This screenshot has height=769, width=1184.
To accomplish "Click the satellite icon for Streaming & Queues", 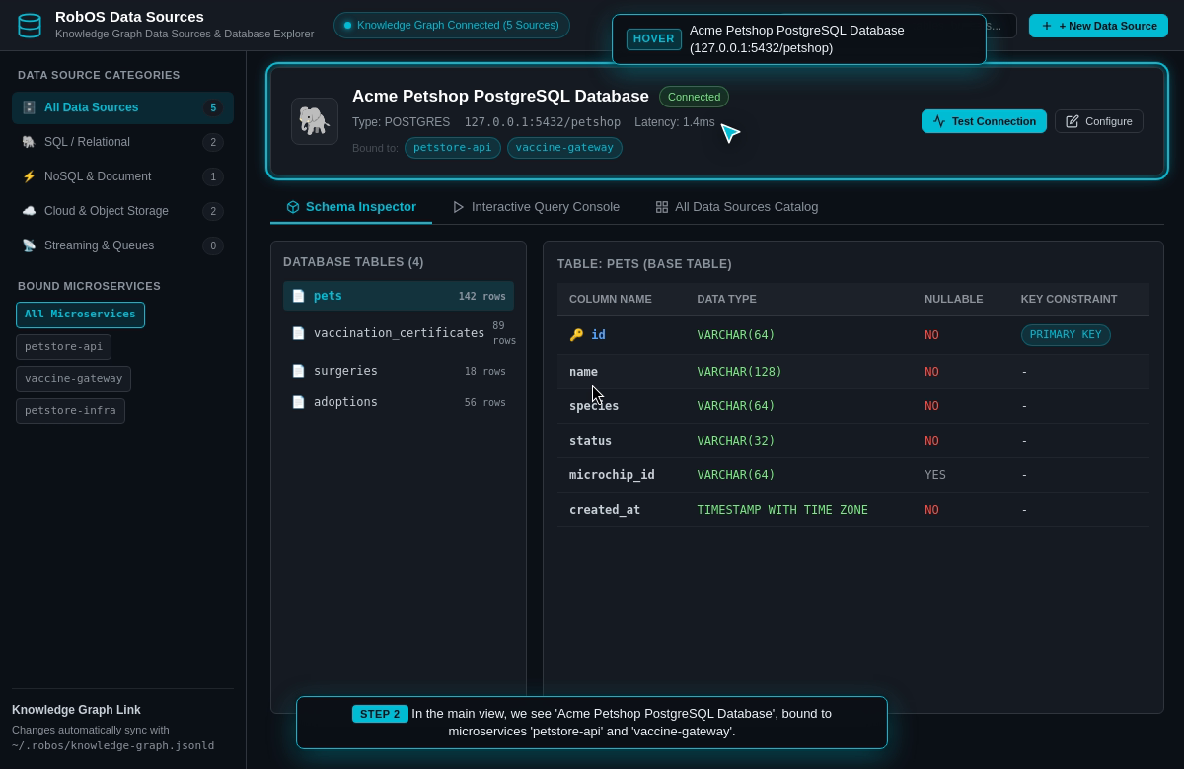I will pos(29,245).
